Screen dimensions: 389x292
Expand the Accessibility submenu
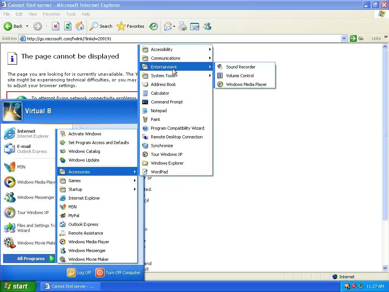point(176,49)
